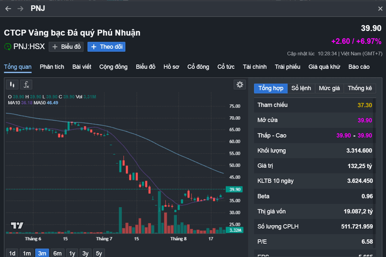Select the 5y time range
Viewport: 386px width, 257px height.
pos(99,253)
